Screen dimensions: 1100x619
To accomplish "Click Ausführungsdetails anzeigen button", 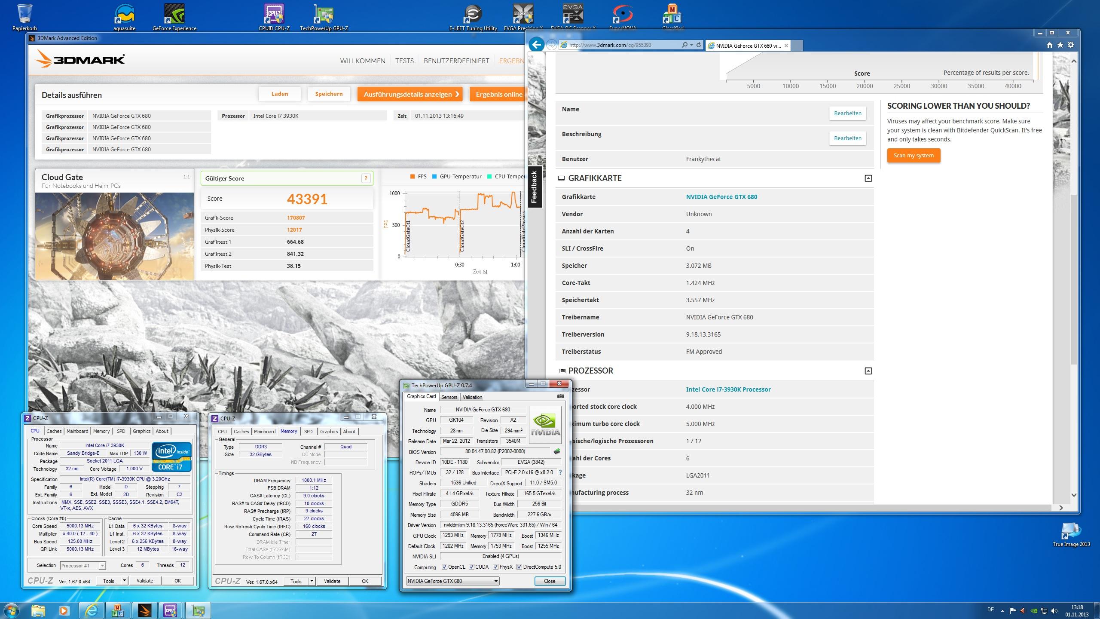I will pos(410,94).
